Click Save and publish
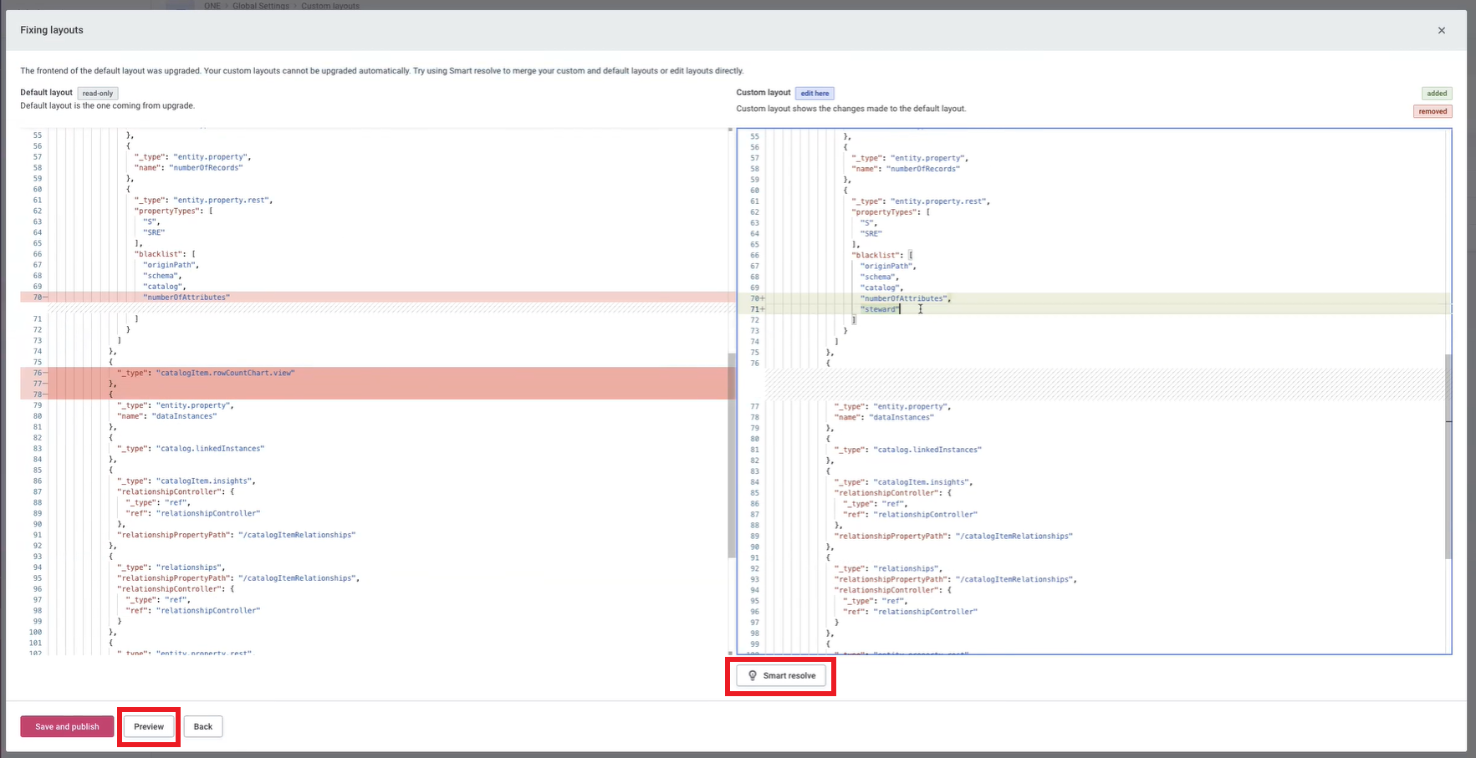1476x758 pixels. tap(67, 726)
